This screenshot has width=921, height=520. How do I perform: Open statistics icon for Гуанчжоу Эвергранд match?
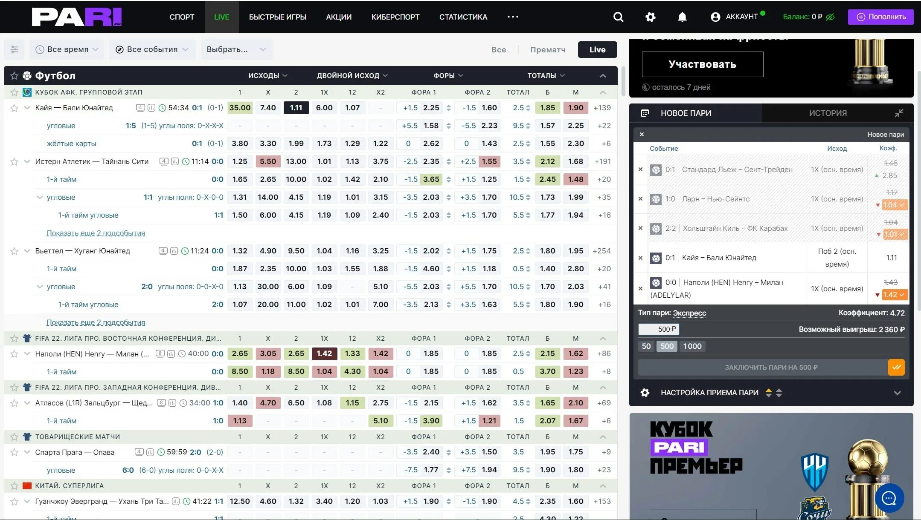tap(176, 501)
